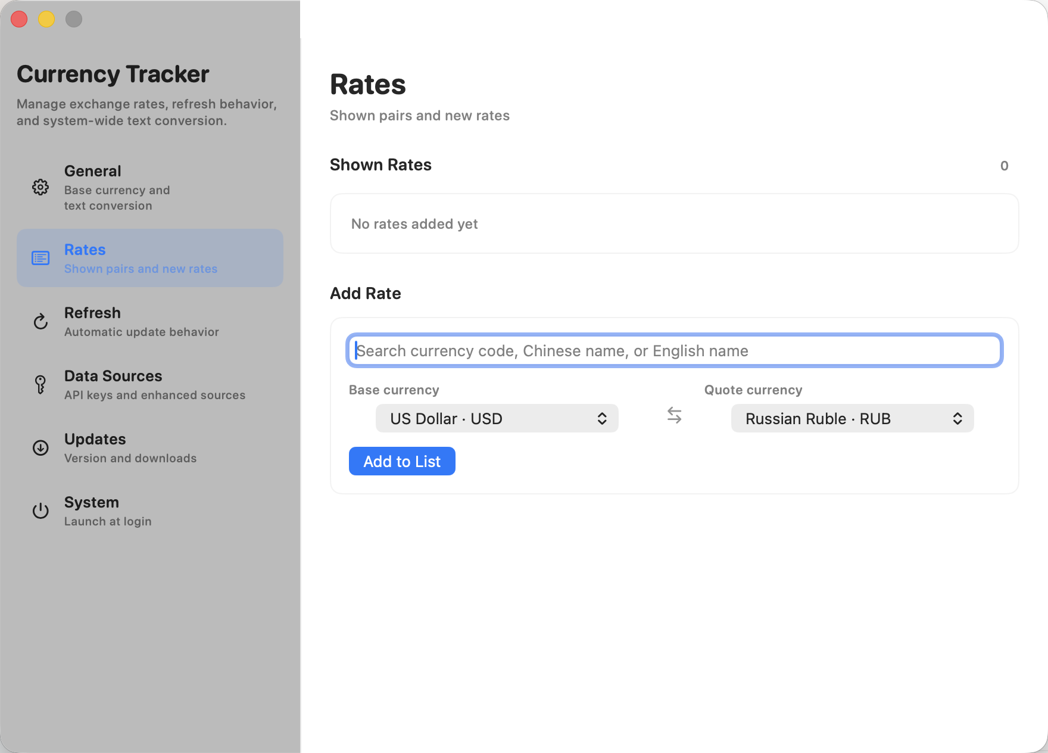Click the Refresh circular arrow icon

40,321
